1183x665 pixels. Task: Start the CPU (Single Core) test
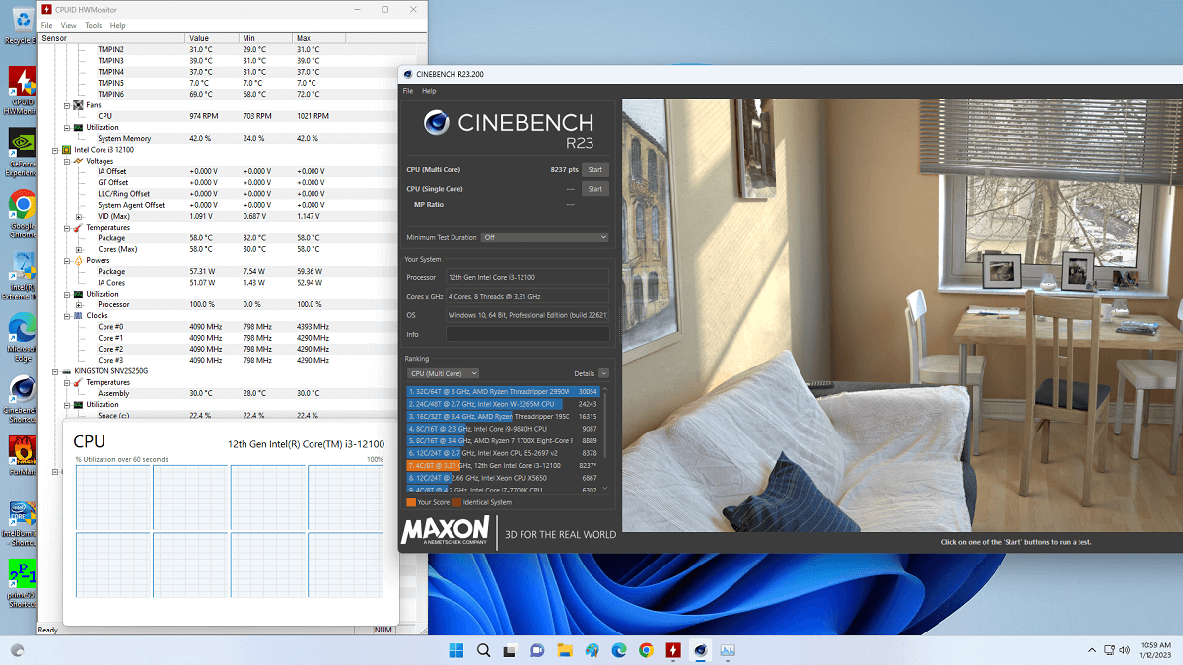[x=594, y=189]
